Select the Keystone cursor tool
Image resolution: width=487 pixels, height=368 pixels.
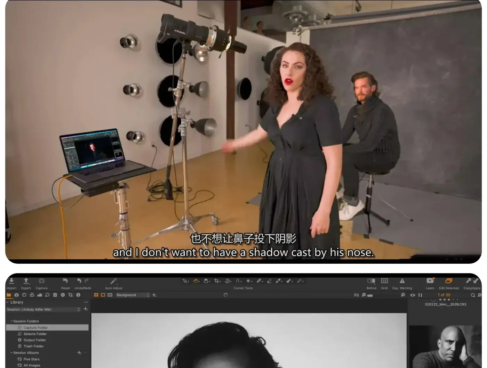point(239,281)
